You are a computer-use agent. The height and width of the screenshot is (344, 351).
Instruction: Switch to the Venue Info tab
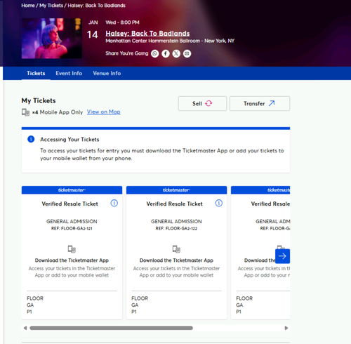107,73
